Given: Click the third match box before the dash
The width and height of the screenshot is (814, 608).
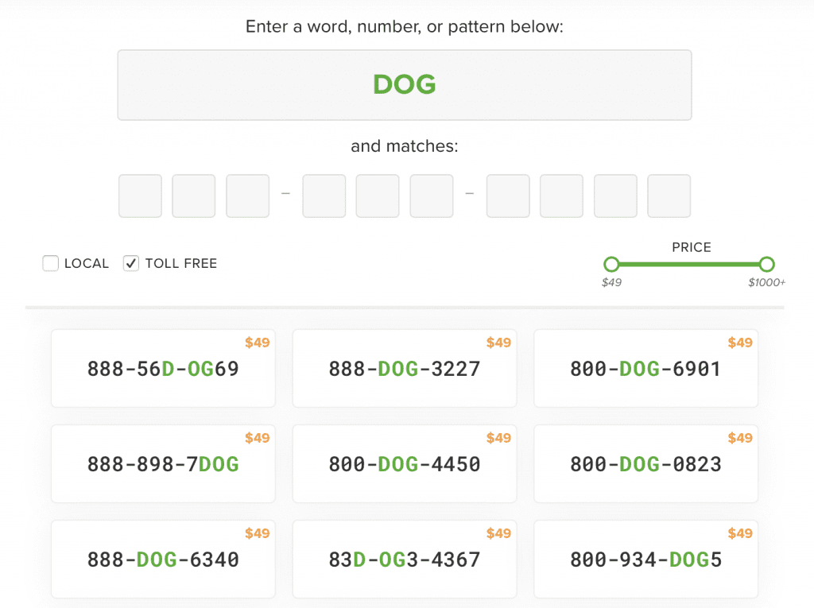Looking at the screenshot, I should click(246, 196).
